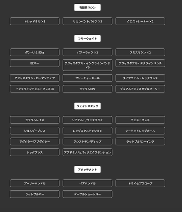
Task: Select レッグエクステンション item
Action: 87,131
